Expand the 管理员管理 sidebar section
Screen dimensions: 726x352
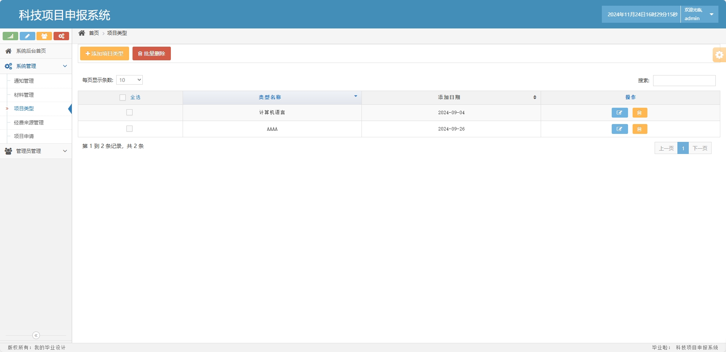pyautogui.click(x=36, y=151)
